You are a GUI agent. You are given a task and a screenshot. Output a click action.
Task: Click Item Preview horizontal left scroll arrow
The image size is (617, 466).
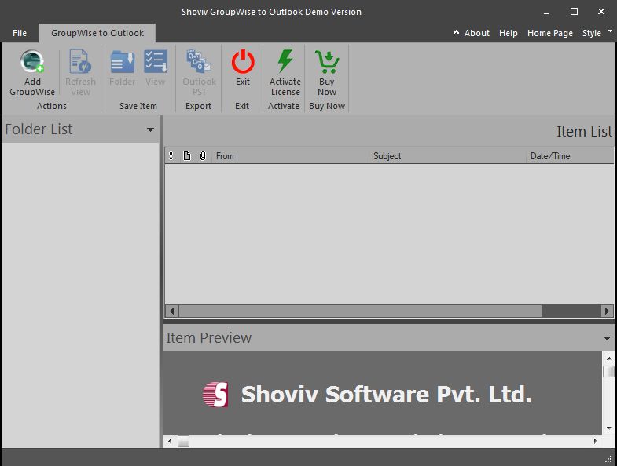point(170,441)
